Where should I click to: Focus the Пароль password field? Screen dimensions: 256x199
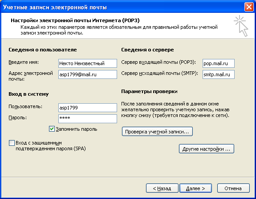click(x=88, y=119)
